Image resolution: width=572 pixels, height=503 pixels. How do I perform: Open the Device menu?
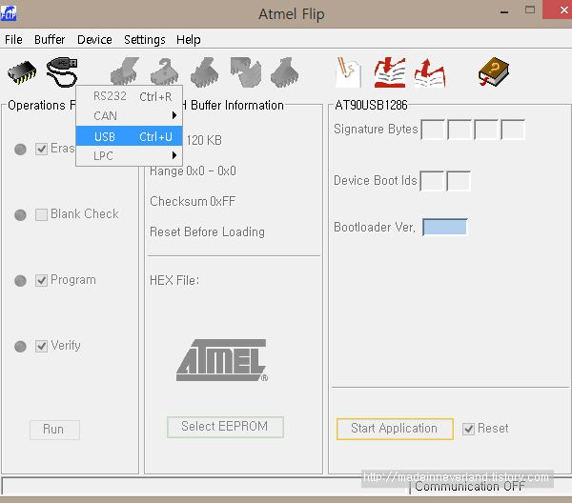[x=94, y=39]
